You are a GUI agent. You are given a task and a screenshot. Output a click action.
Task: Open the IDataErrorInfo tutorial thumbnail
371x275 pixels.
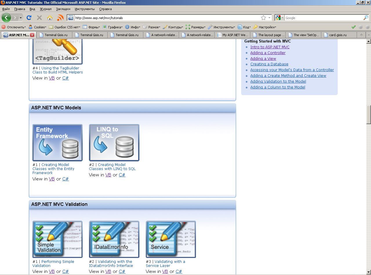pyautogui.click(x=114, y=239)
